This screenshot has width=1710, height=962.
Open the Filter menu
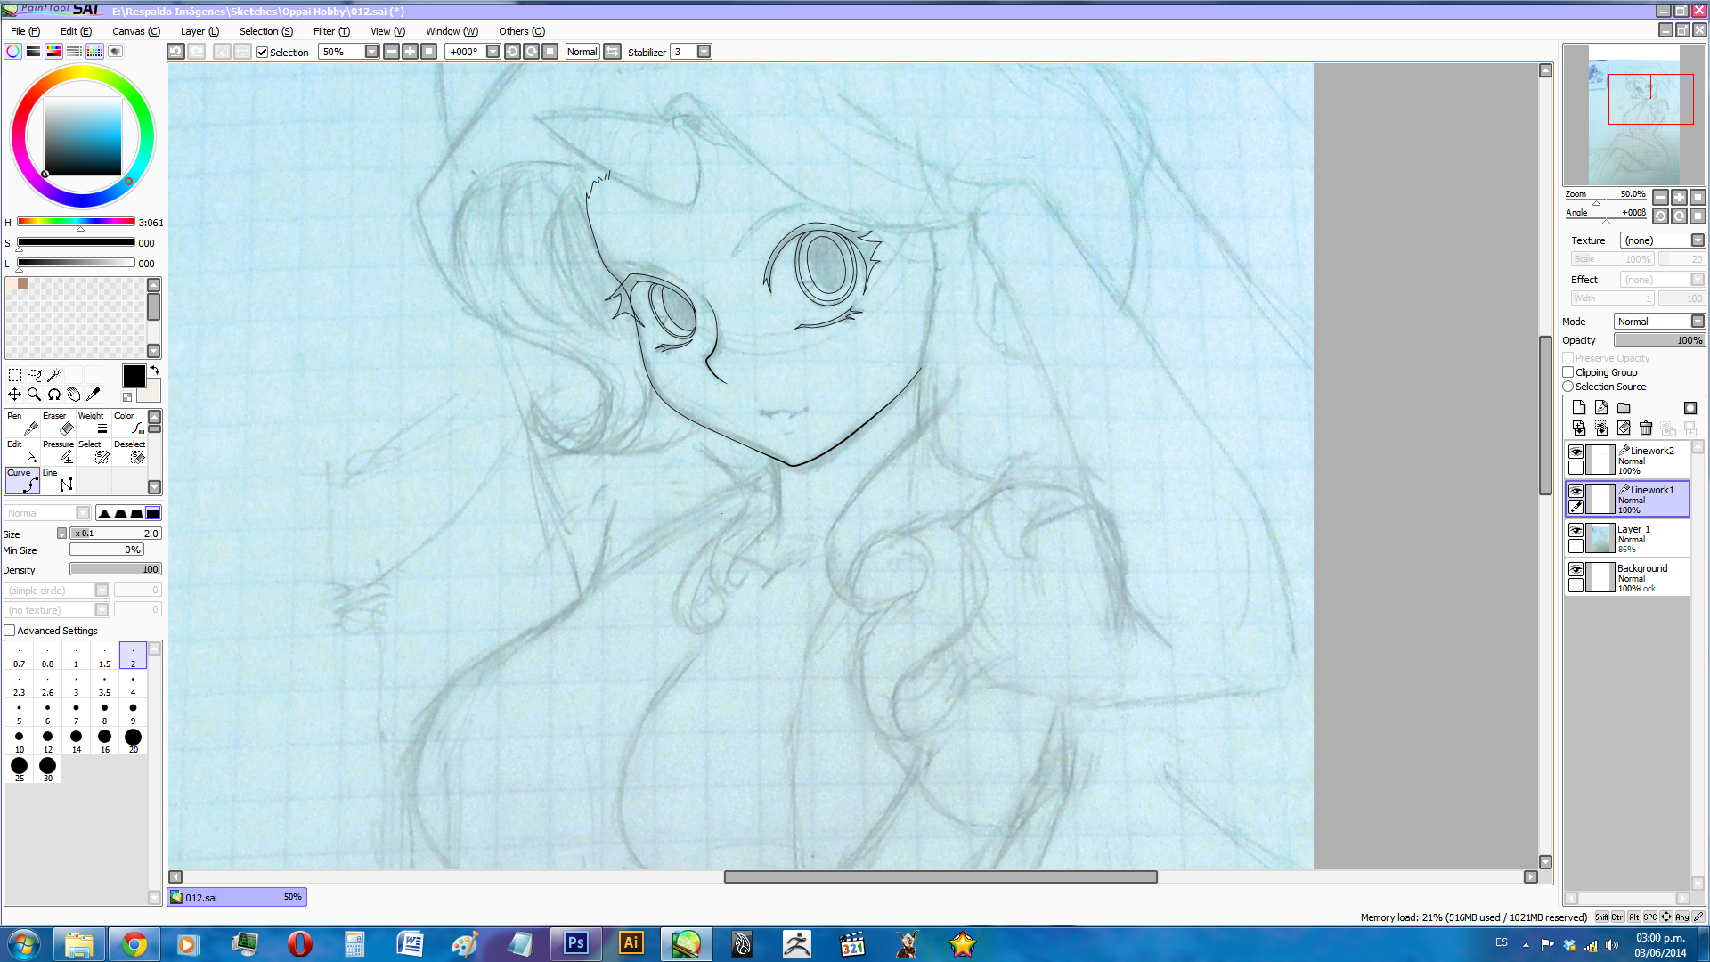tap(331, 31)
